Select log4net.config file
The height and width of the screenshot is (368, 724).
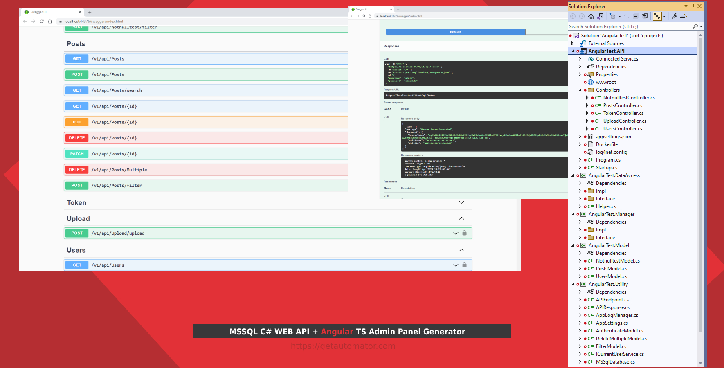[x=612, y=152]
